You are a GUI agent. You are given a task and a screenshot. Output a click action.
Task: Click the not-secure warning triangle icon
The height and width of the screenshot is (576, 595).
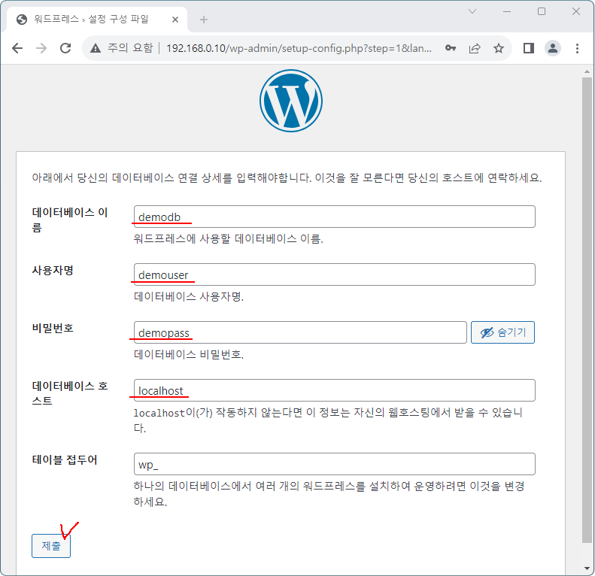96,48
